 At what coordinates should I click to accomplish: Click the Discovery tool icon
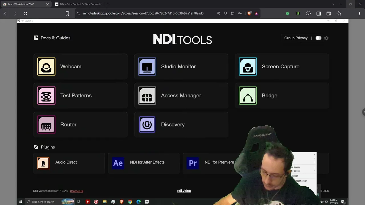tap(147, 124)
